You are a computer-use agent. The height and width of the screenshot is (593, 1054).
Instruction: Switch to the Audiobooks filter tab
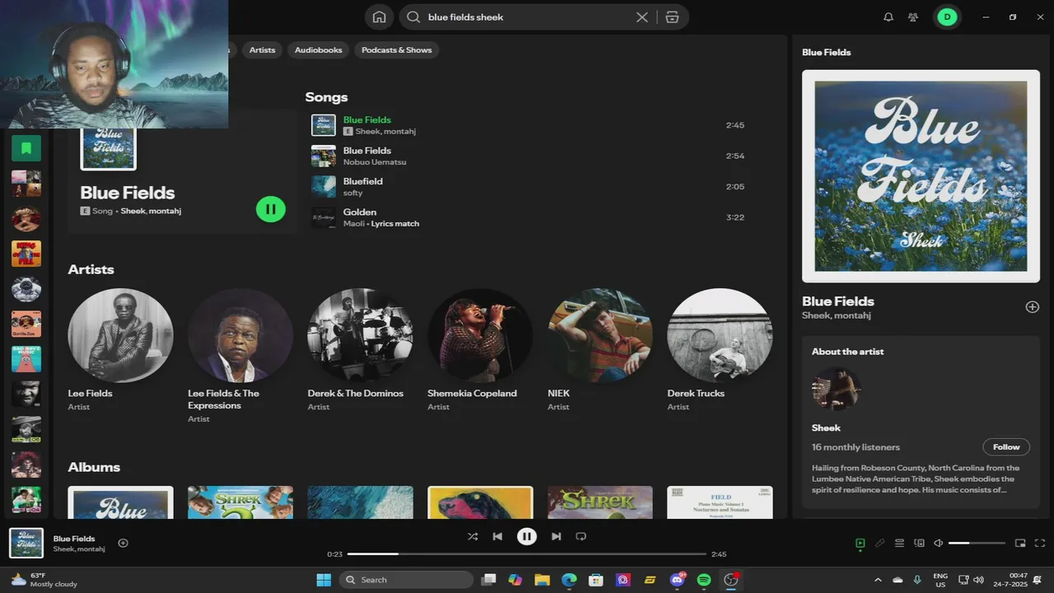319,50
